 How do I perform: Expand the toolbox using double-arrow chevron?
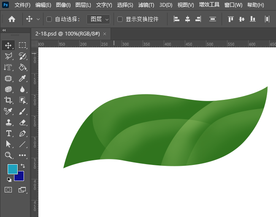4,30
